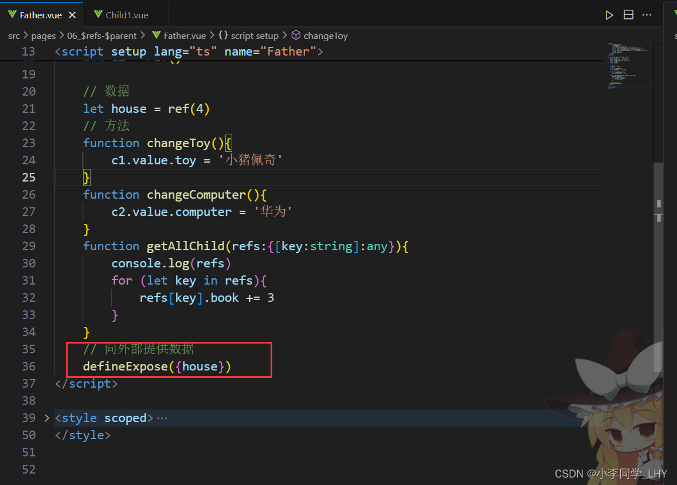Switch to the Child1.vue tab
This screenshot has height=485, width=677.
pos(127,15)
